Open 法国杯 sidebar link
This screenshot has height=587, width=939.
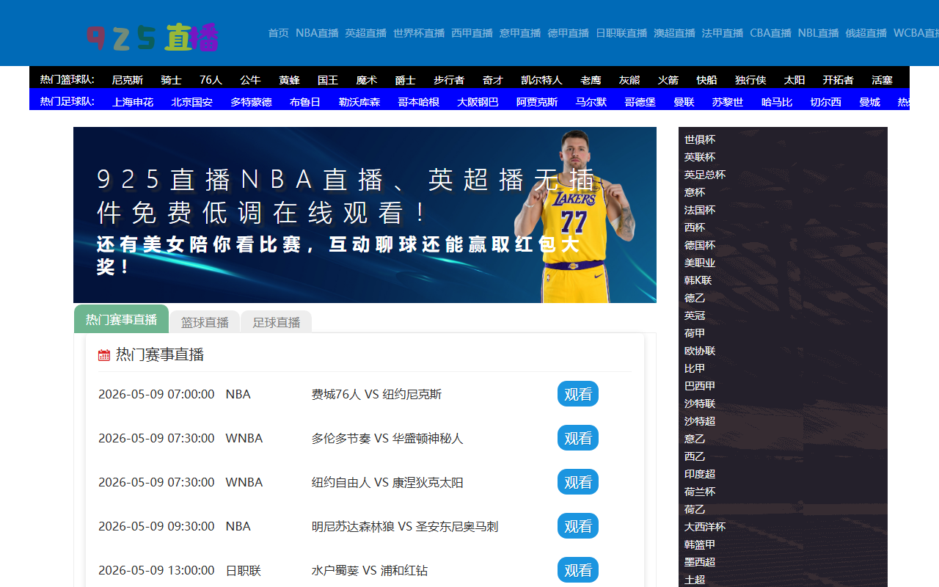[x=700, y=210]
